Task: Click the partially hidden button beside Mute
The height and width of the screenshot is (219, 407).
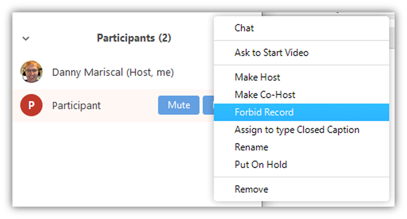Action: coord(209,105)
